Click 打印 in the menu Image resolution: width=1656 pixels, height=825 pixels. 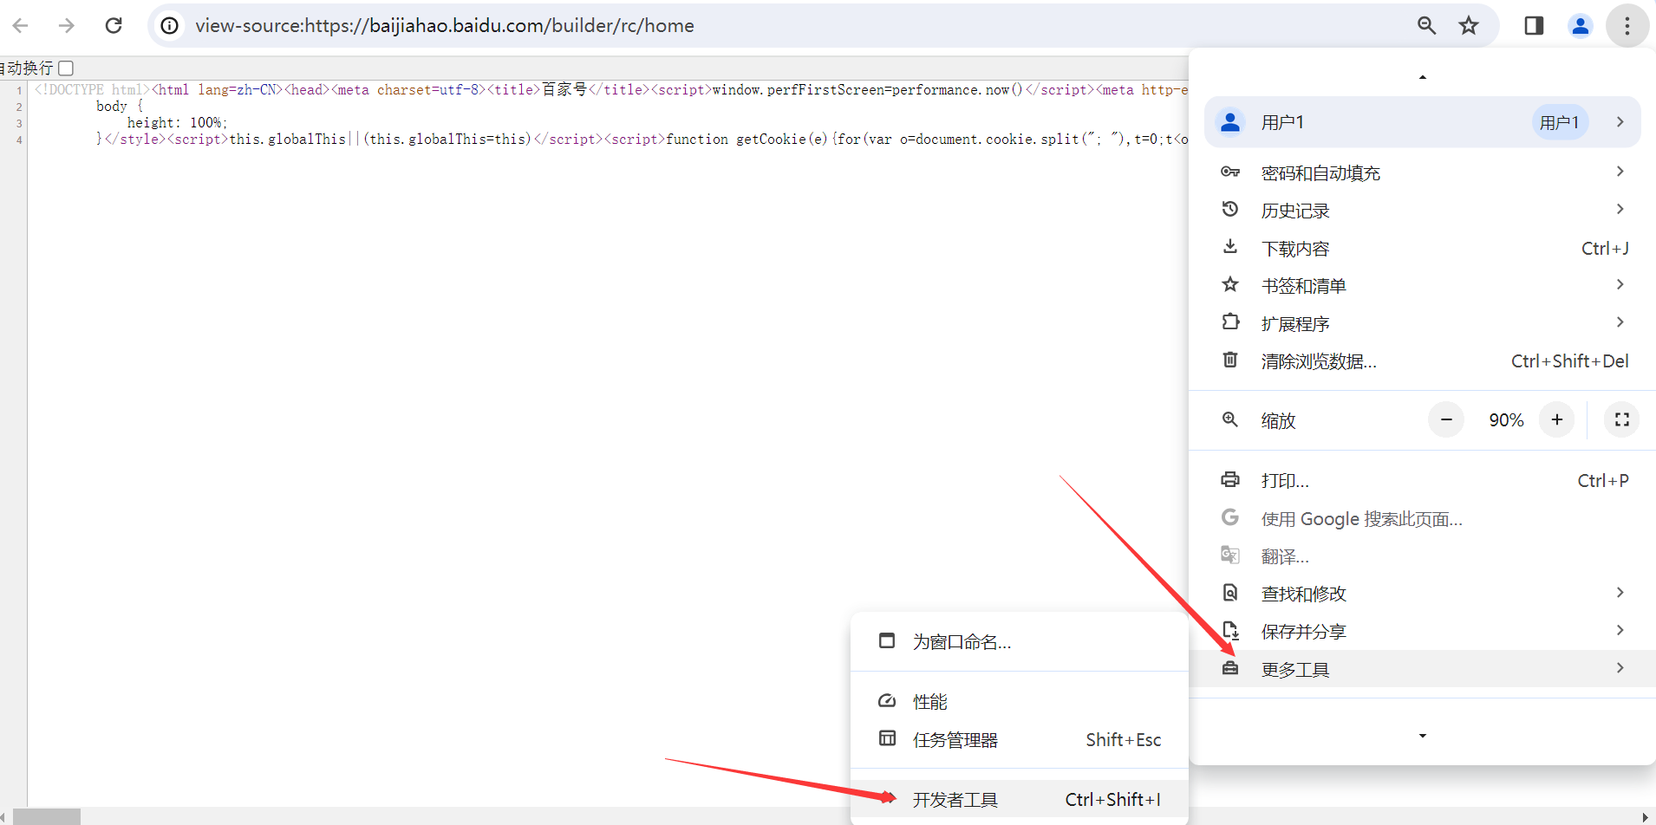[1285, 481]
